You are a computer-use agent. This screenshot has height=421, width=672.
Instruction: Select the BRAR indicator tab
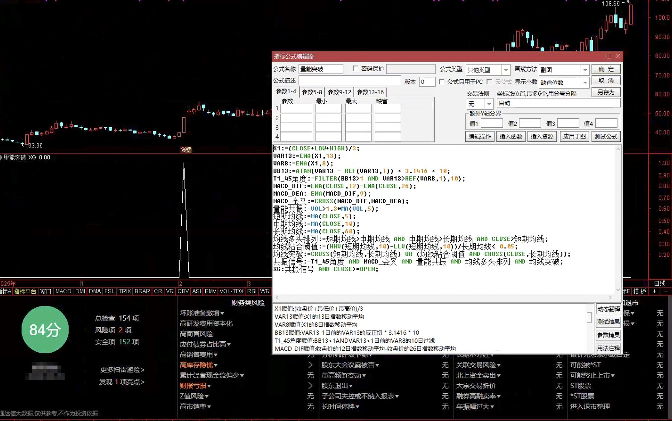142,291
